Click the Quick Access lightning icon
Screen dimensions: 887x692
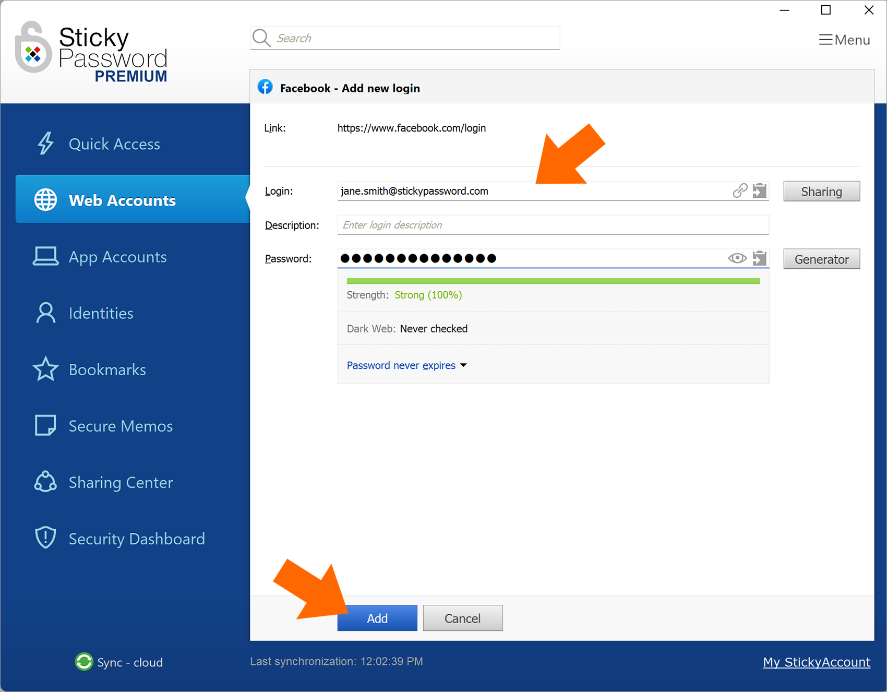45,144
